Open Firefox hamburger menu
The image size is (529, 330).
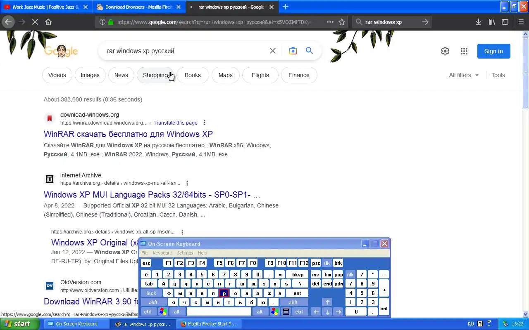coord(521,22)
